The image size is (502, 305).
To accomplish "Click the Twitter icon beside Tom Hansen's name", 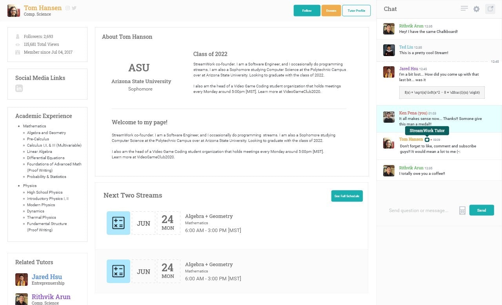I will (x=74, y=7).
